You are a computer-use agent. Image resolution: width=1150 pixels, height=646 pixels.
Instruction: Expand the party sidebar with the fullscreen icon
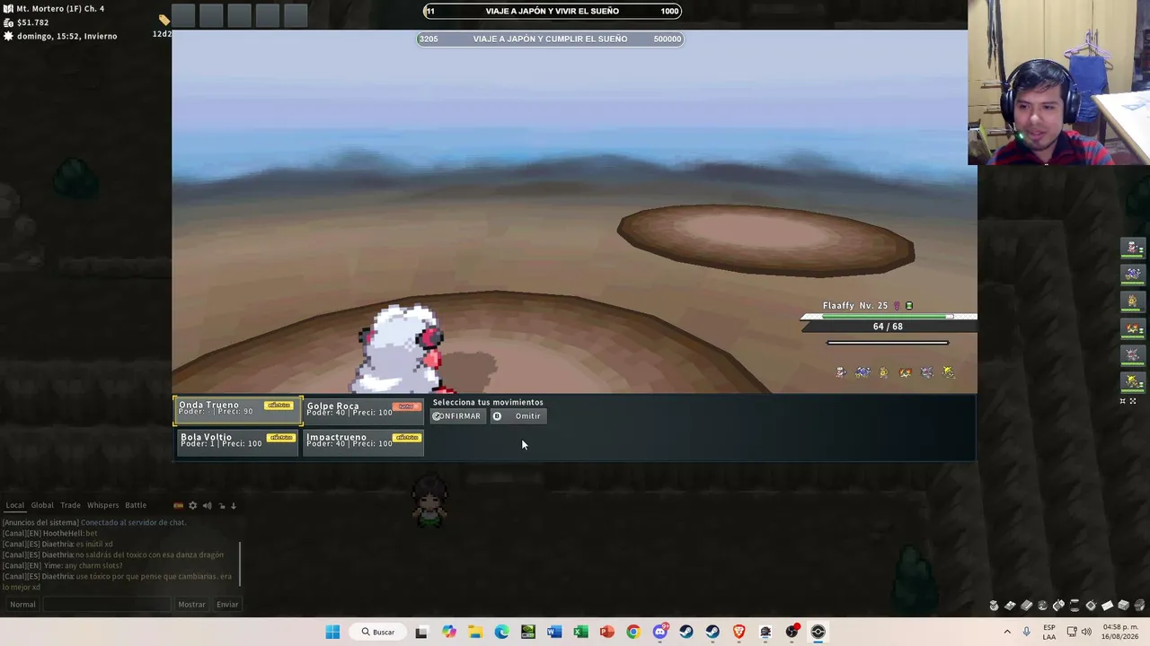click(x=1133, y=401)
